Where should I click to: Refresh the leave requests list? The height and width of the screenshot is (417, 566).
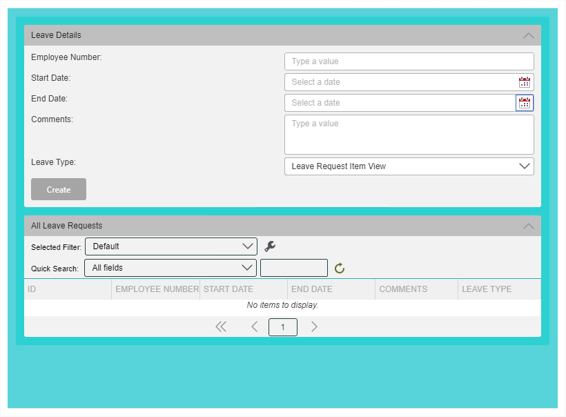coord(340,269)
